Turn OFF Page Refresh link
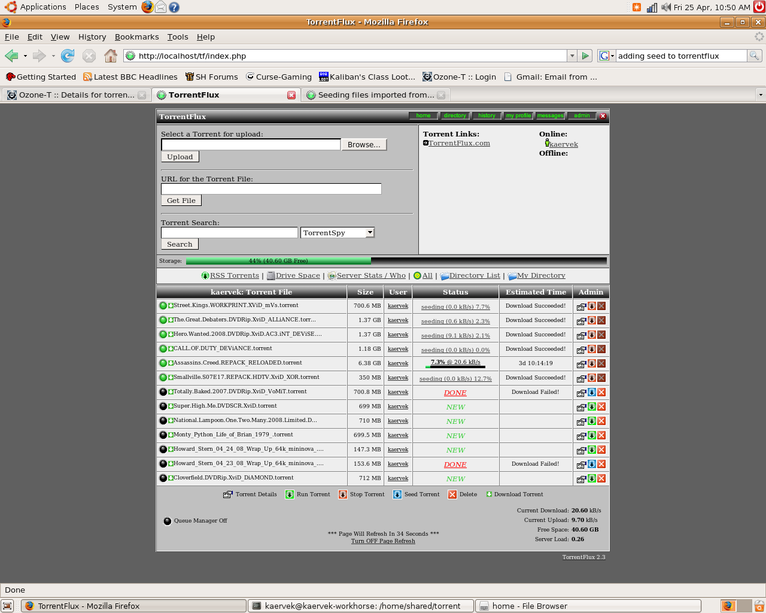 pos(383,541)
